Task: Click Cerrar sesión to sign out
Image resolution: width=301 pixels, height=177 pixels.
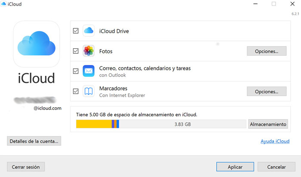Action: click(x=26, y=167)
